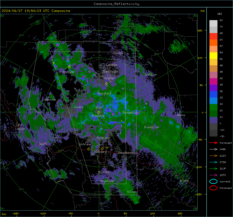Click the Airdrie city label
233x217 pixels.
coord(102,138)
